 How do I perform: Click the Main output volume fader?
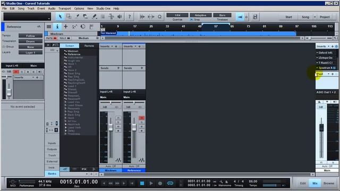(x=321, y=127)
